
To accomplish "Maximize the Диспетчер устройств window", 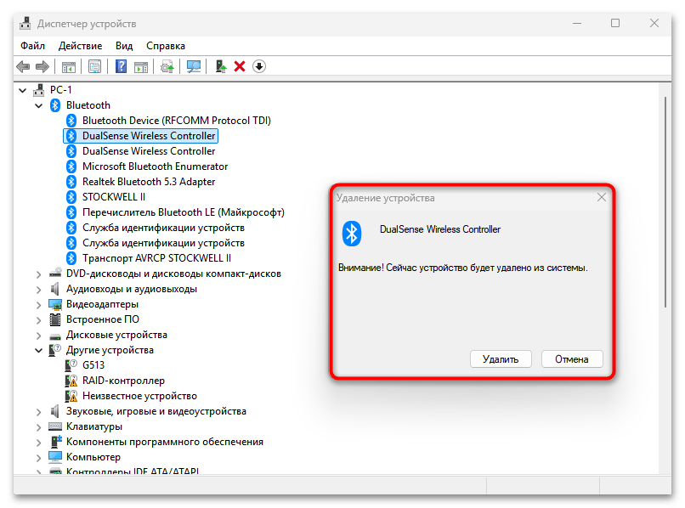I will (x=615, y=23).
